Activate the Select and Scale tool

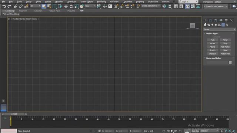point(77,6)
